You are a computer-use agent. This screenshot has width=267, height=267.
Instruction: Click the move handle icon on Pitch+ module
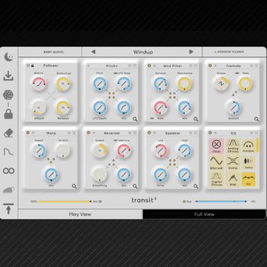tap(88, 66)
